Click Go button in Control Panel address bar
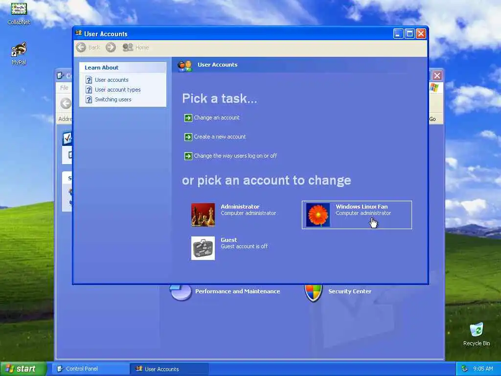Image resolution: width=501 pixels, height=376 pixels. coord(433,119)
